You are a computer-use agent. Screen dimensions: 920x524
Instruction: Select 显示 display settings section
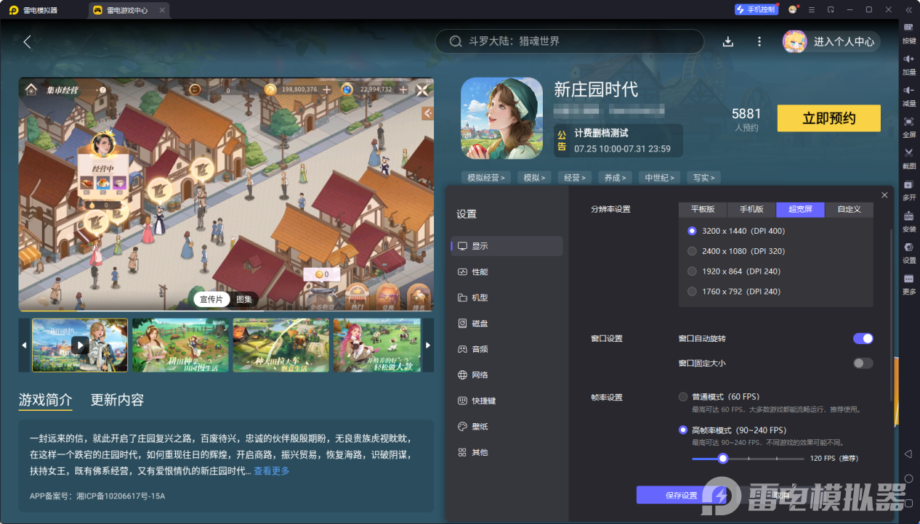click(507, 246)
